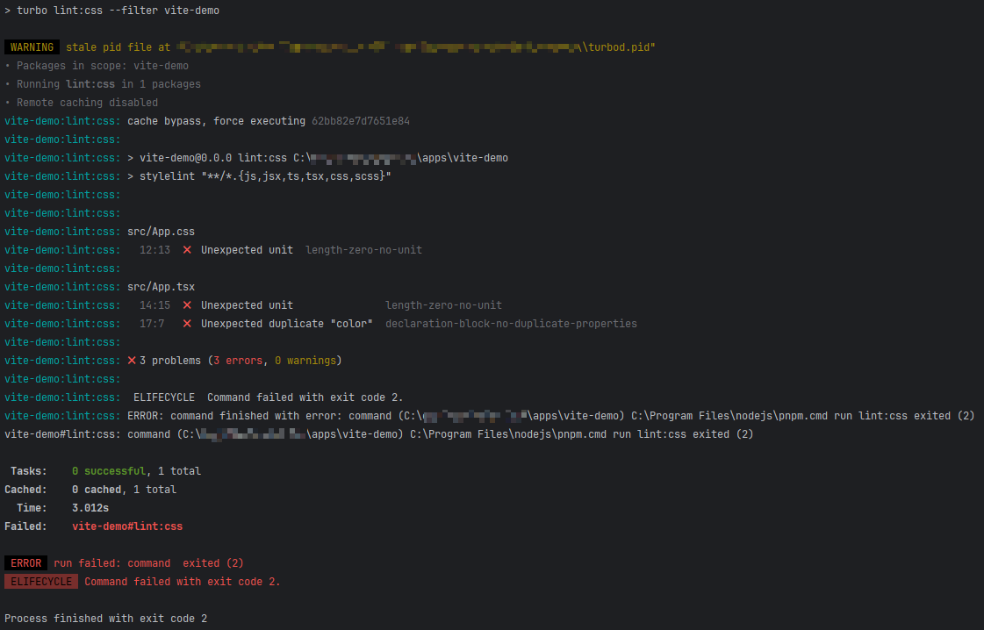Click rule 'length-zero-no-unit' on the 14:15 row
This screenshot has width=984, height=630.
[443, 305]
